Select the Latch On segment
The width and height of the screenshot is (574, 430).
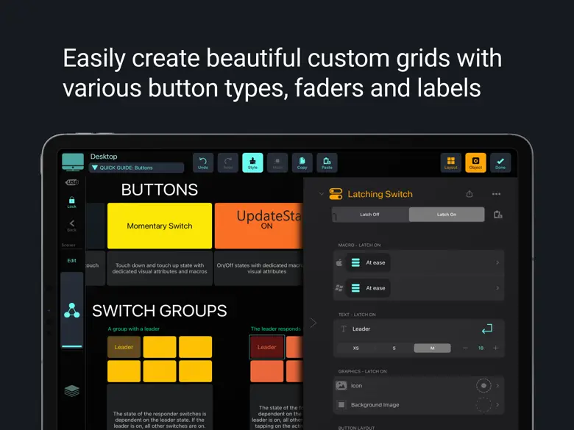pyautogui.click(x=447, y=215)
